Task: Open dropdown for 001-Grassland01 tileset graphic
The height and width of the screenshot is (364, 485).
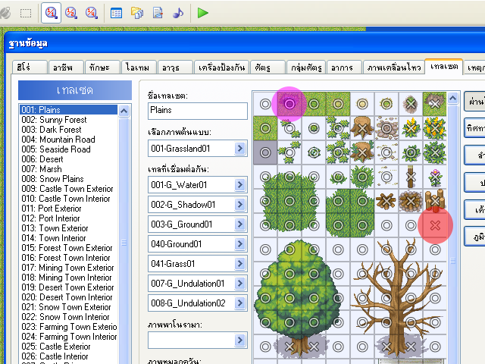Action: pos(240,149)
